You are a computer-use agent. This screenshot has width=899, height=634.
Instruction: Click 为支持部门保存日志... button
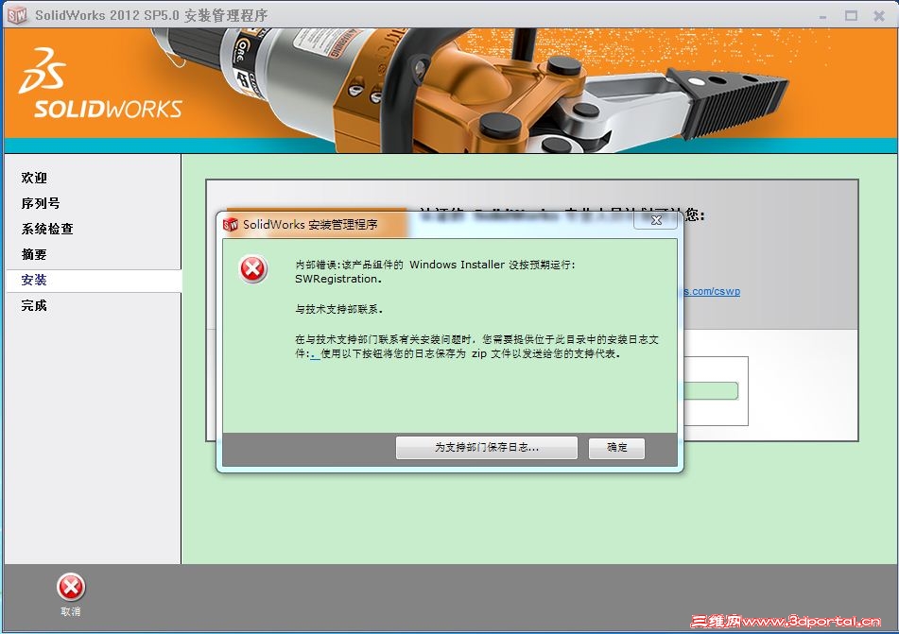point(486,448)
